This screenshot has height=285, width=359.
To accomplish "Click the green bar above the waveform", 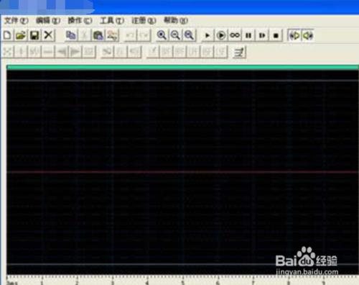I will (182, 68).
